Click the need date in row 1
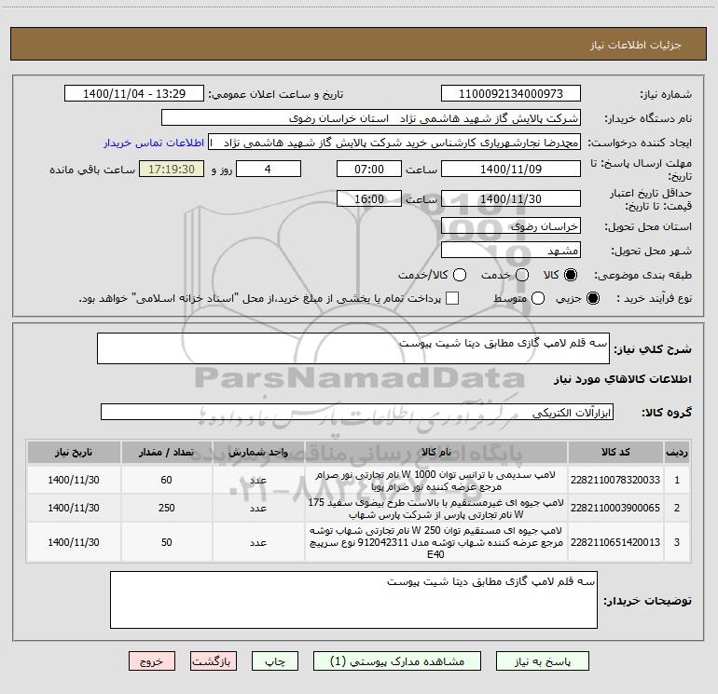The image size is (718, 694). tap(74, 480)
